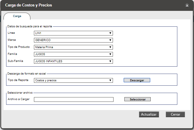Focus the Archivo a Cargar text field
Viewport: 194px width, 130px height.
(73, 99)
